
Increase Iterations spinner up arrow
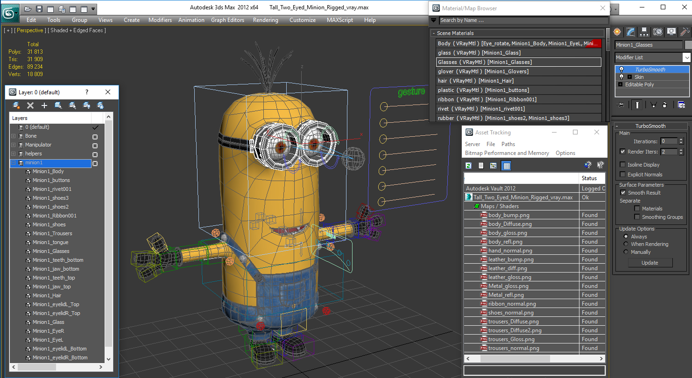point(681,139)
